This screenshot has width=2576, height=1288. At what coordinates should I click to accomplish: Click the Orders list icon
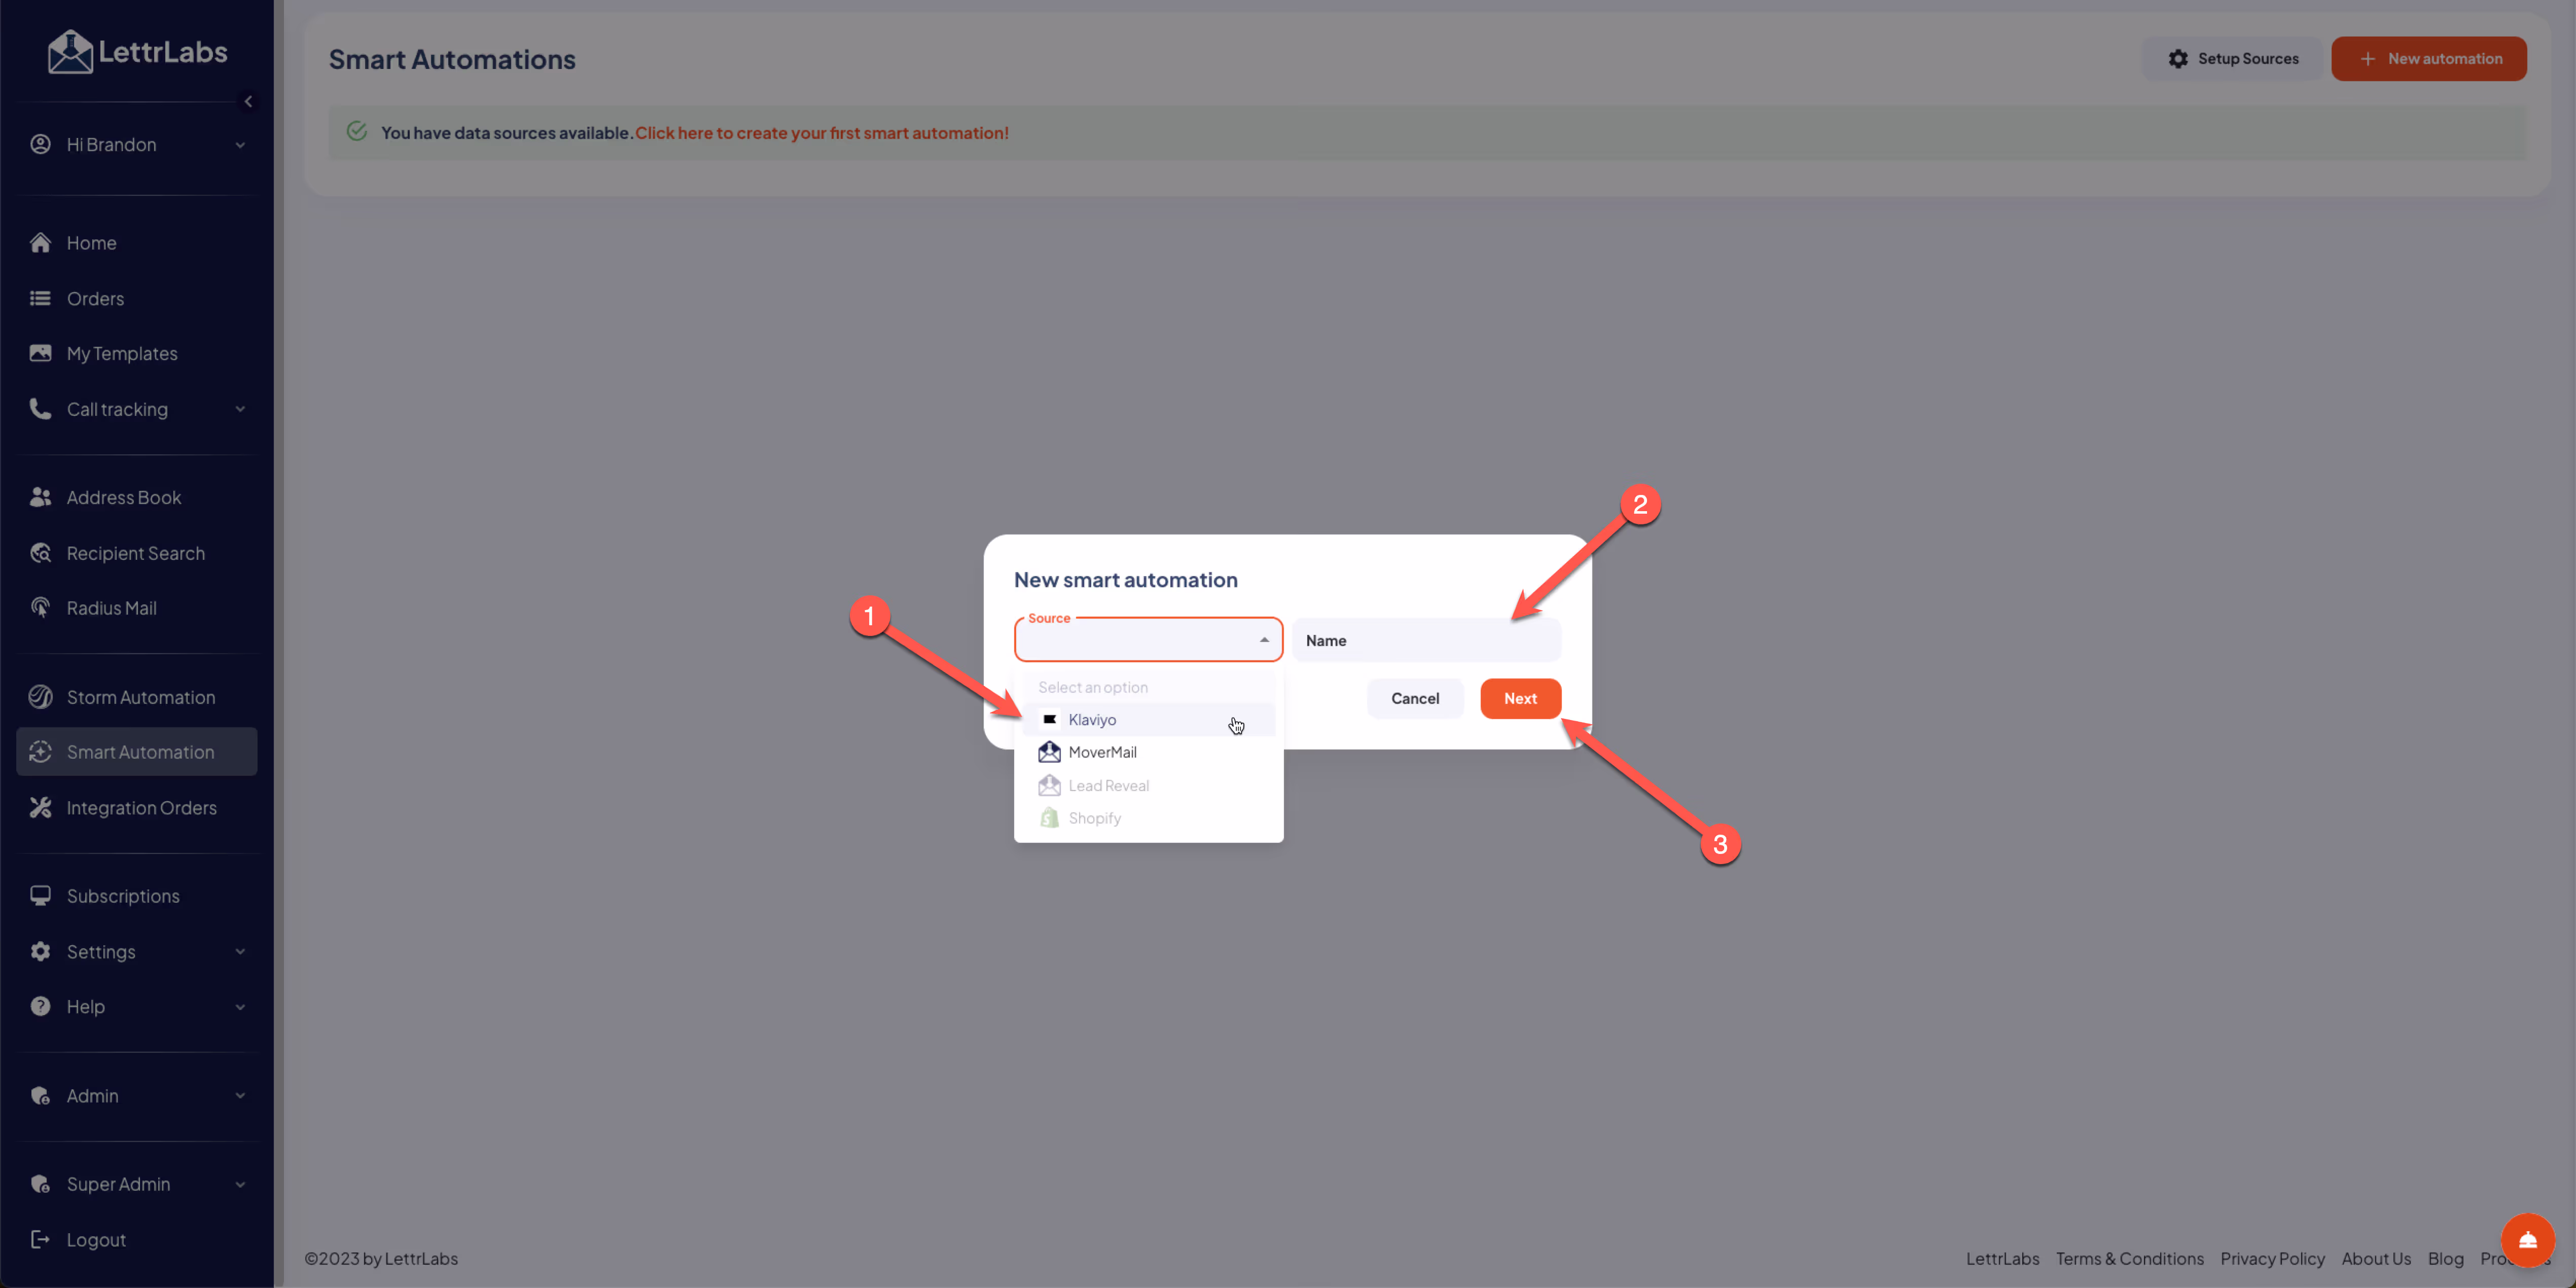[40, 298]
